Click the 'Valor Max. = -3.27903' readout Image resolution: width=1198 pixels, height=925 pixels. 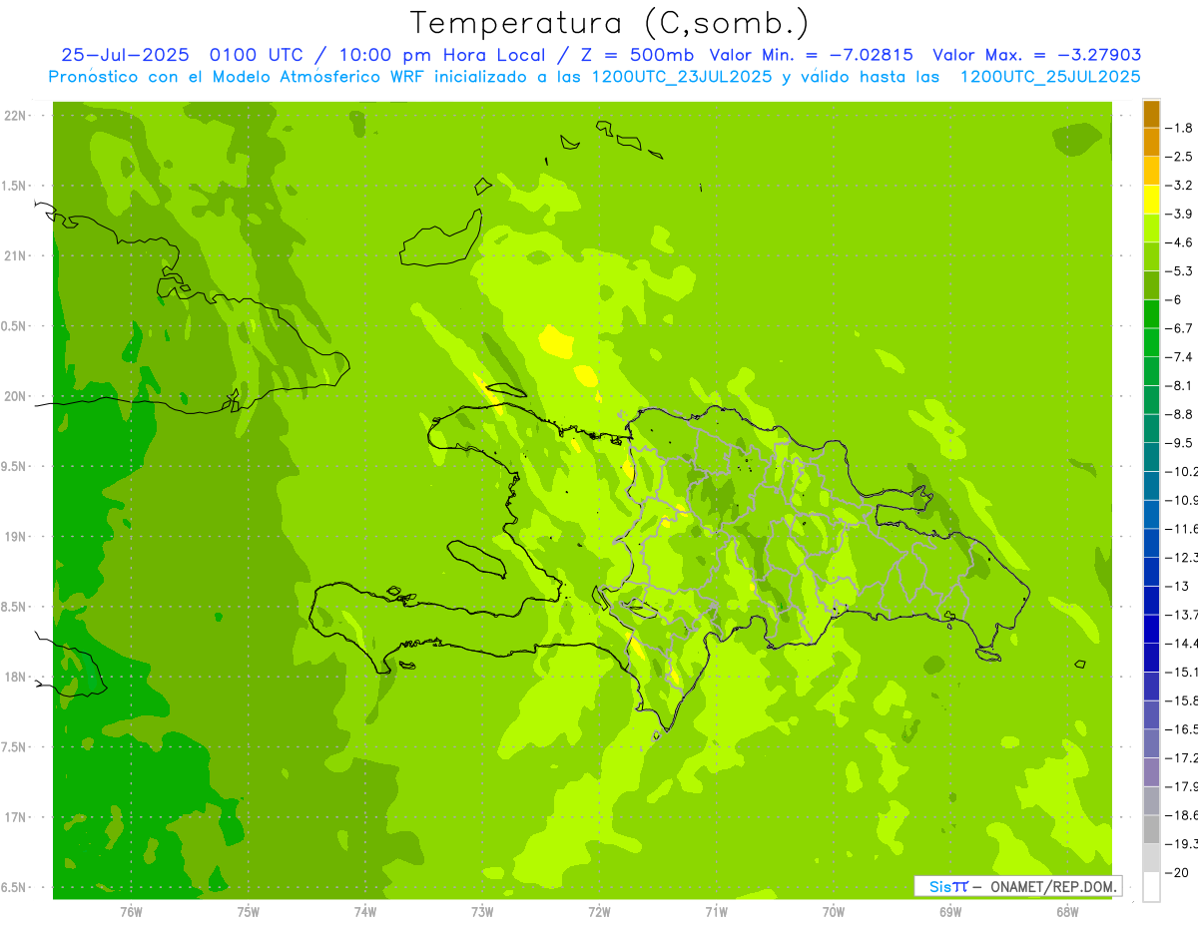(x=1036, y=55)
